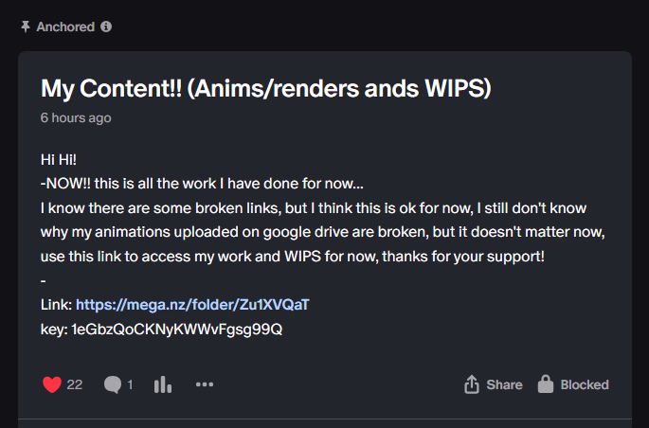649x428 pixels.
Task: Click the "6 hours ago" timestamp
Action: point(76,118)
